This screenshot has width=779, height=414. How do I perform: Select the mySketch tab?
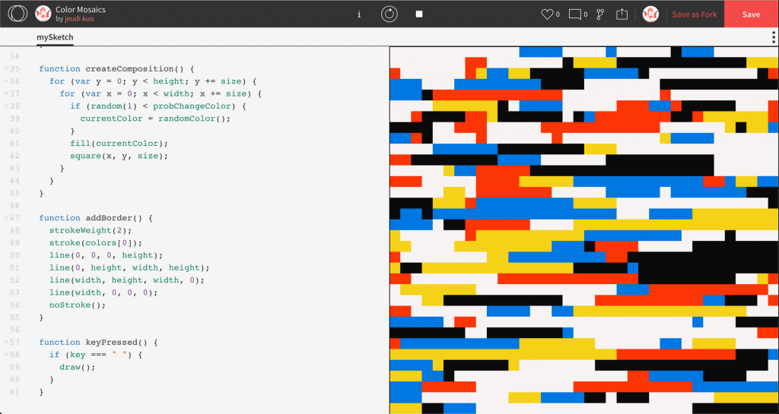[x=55, y=37]
